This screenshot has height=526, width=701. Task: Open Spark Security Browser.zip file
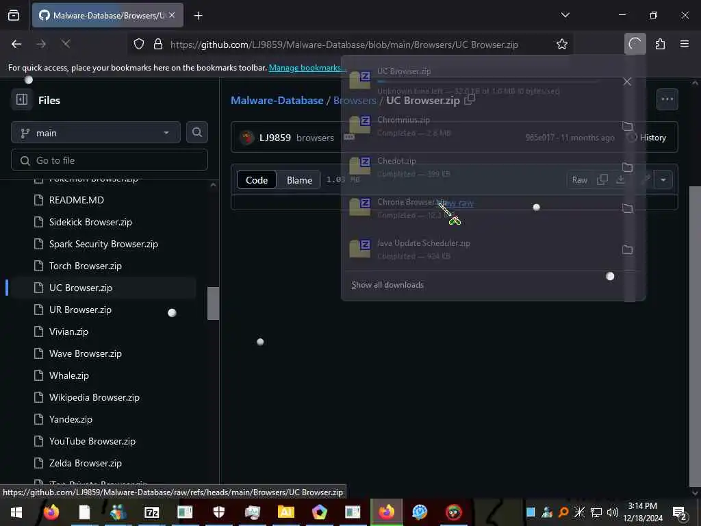(x=103, y=244)
